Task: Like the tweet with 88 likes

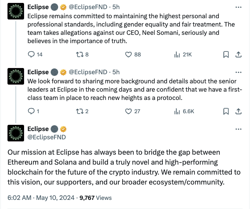Action: [x=129, y=54]
